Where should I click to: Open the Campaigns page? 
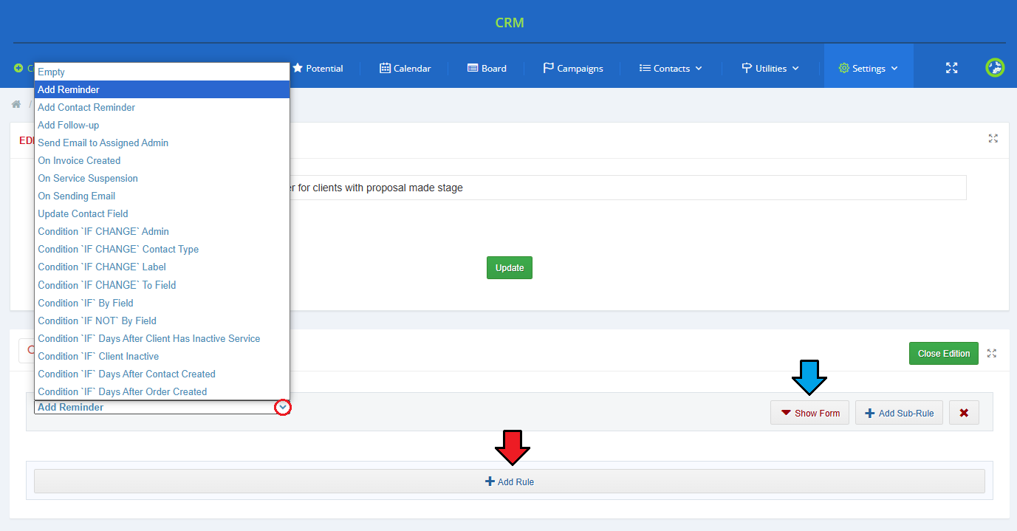click(572, 68)
